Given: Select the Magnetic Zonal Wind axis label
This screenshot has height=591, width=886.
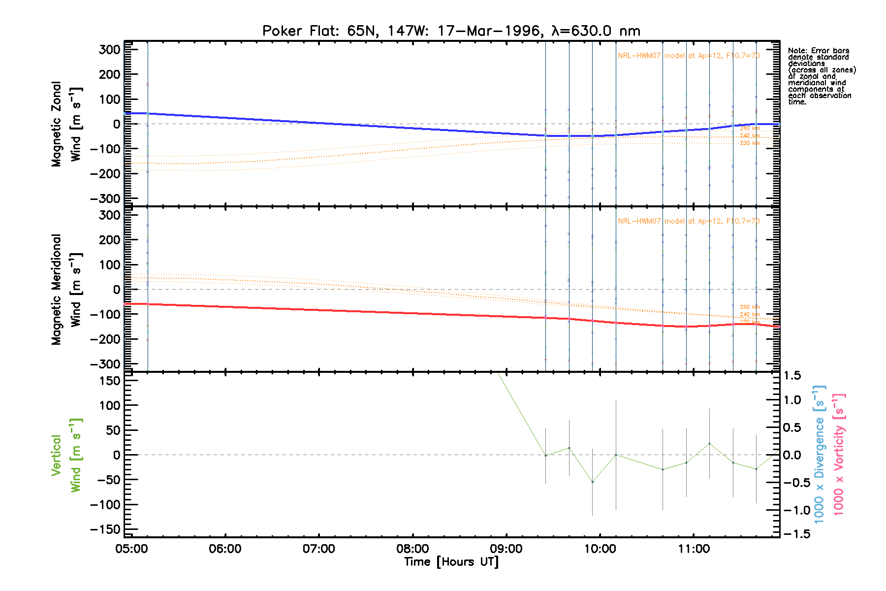Looking at the screenshot, I should [x=66, y=124].
